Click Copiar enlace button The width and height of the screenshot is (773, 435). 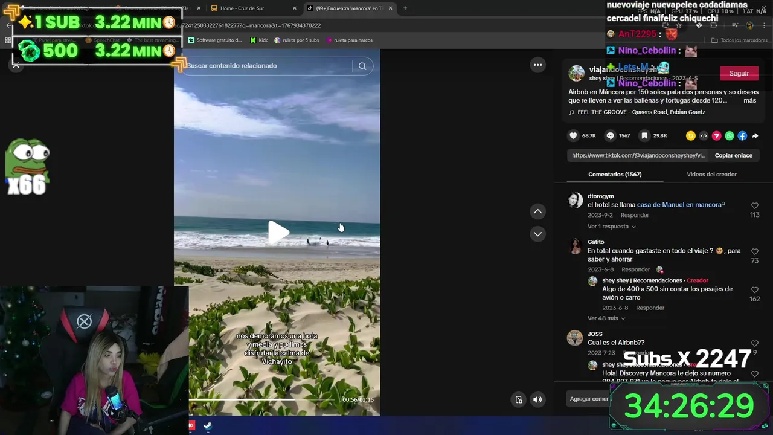[733, 155]
